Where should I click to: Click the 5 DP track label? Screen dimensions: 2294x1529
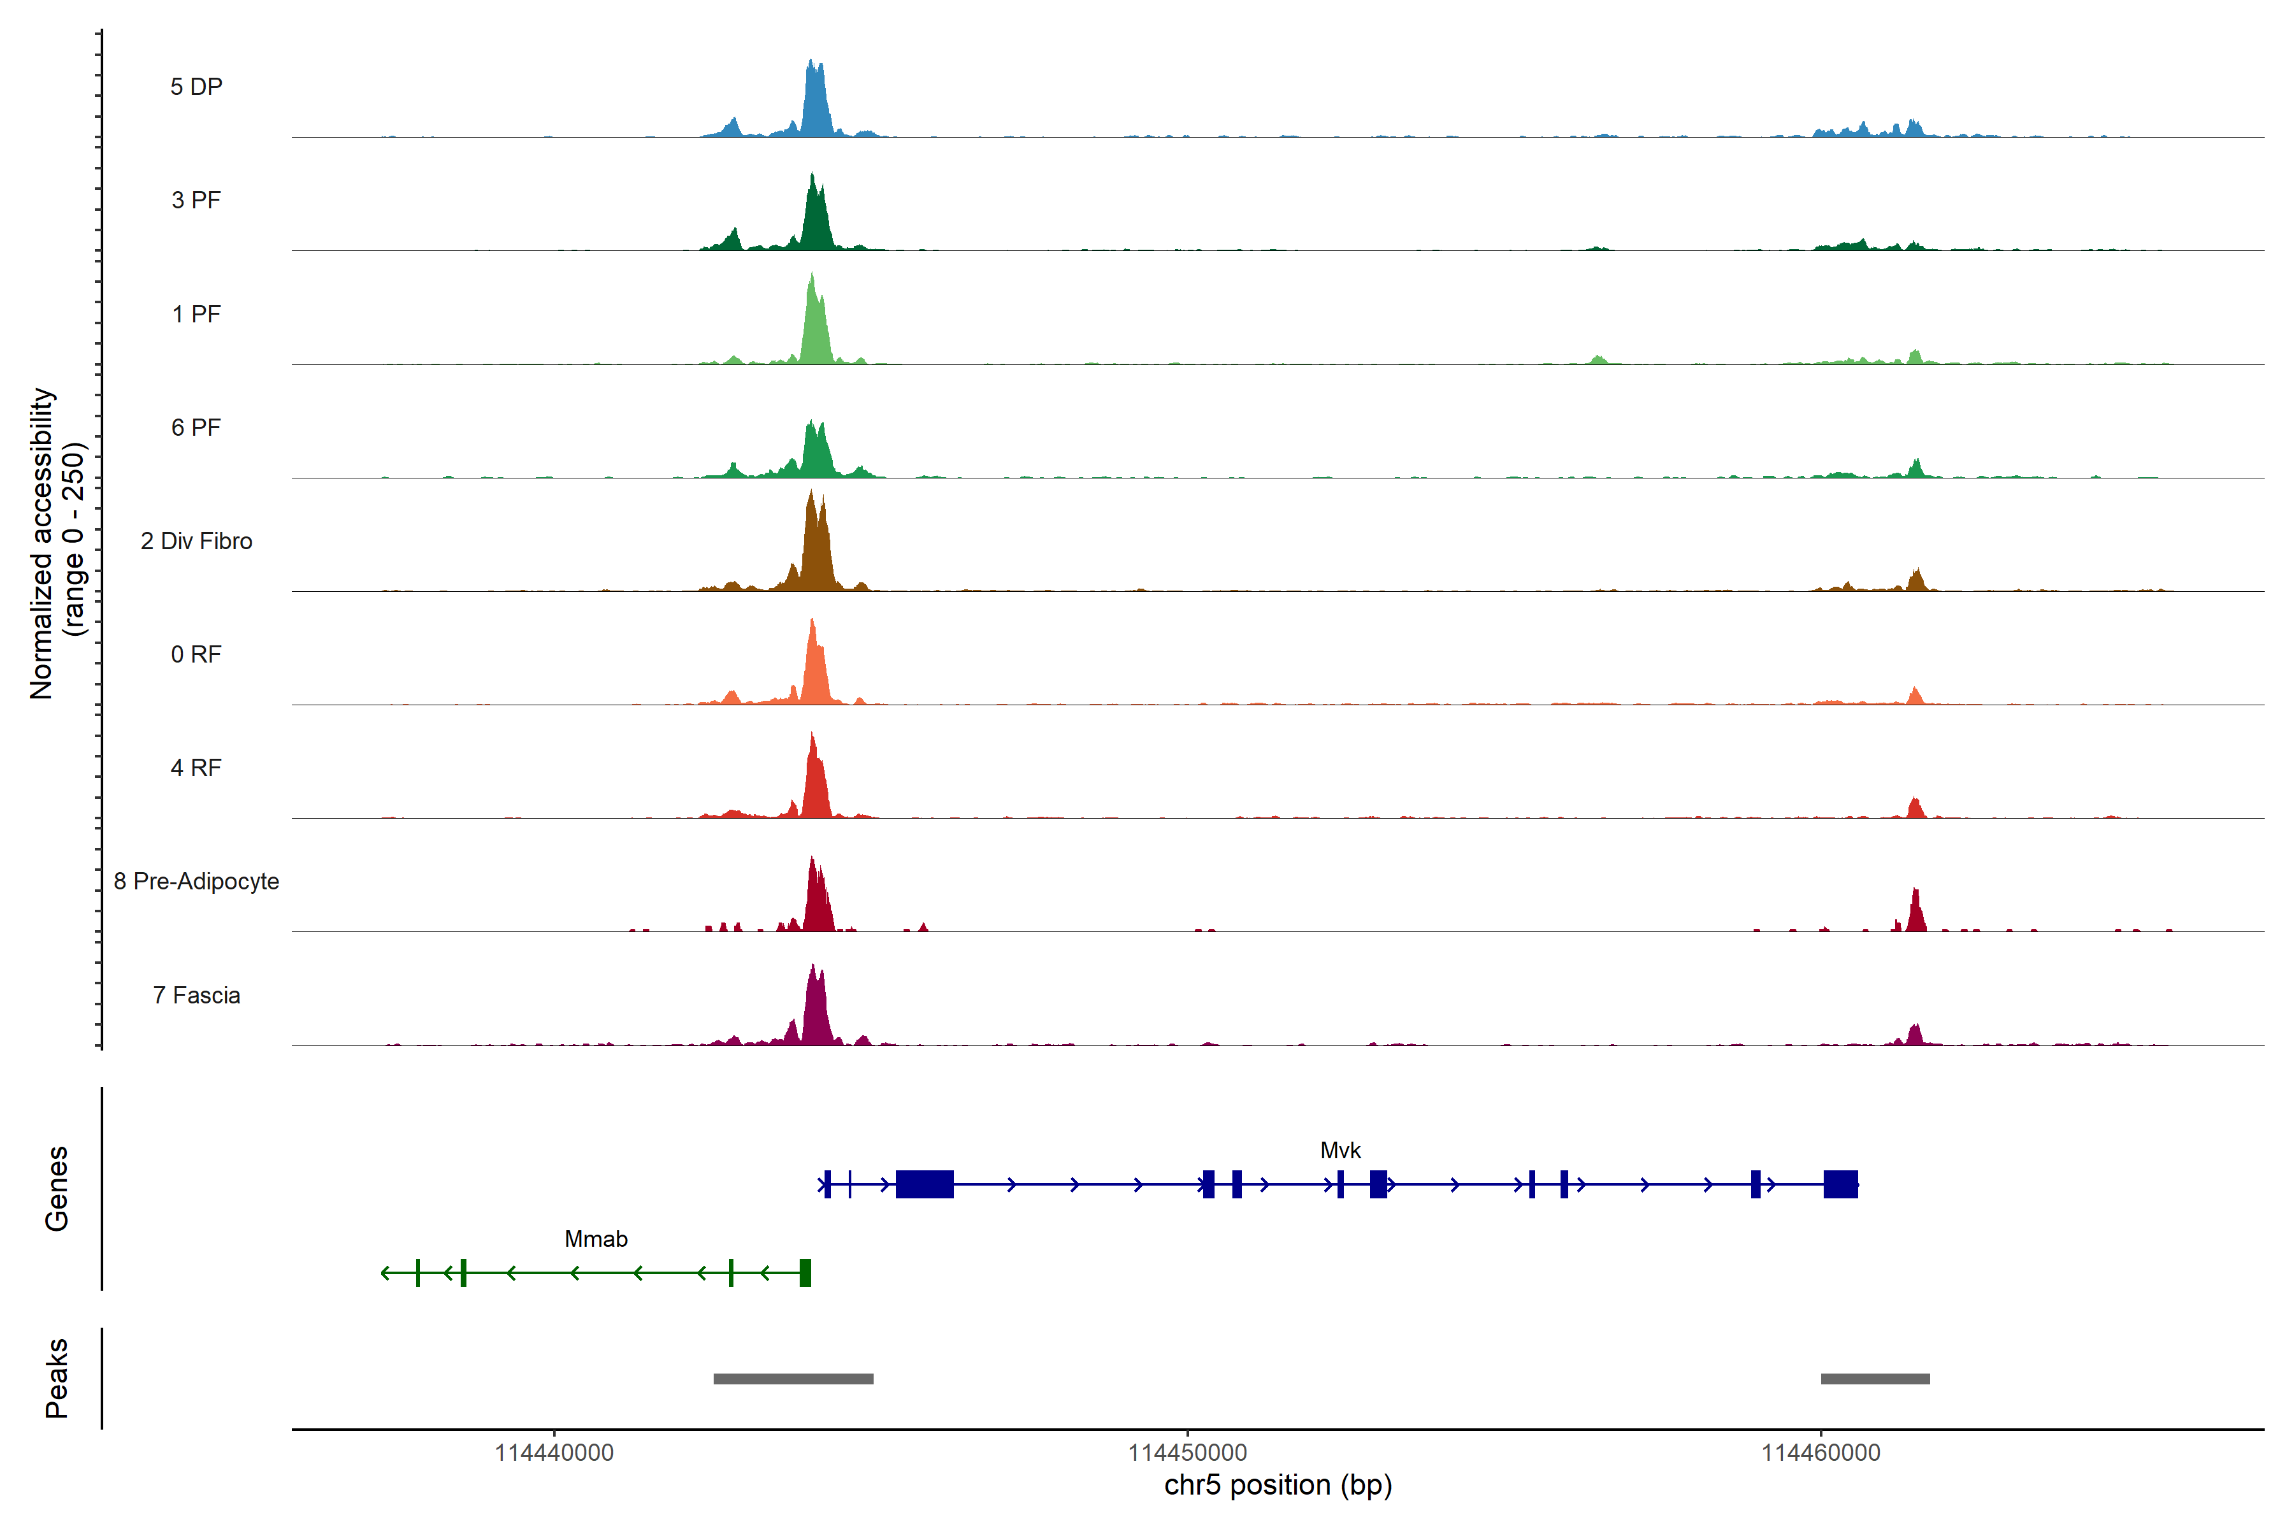point(196,87)
